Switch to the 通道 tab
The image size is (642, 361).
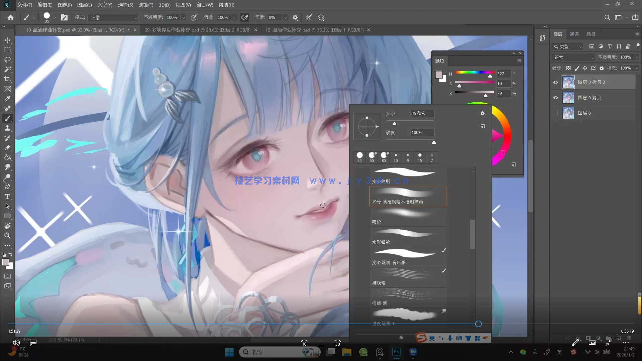pos(574,34)
